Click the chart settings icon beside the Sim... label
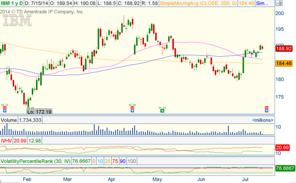 click(x=279, y=3)
